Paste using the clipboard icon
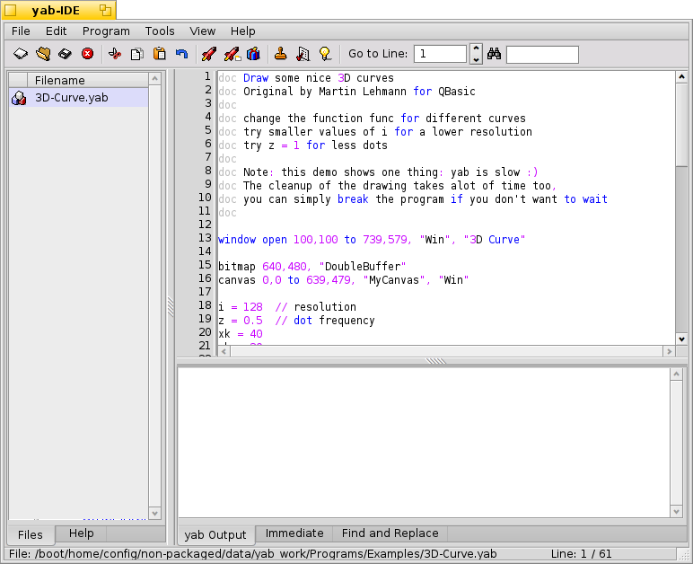 tap(159, 54)
